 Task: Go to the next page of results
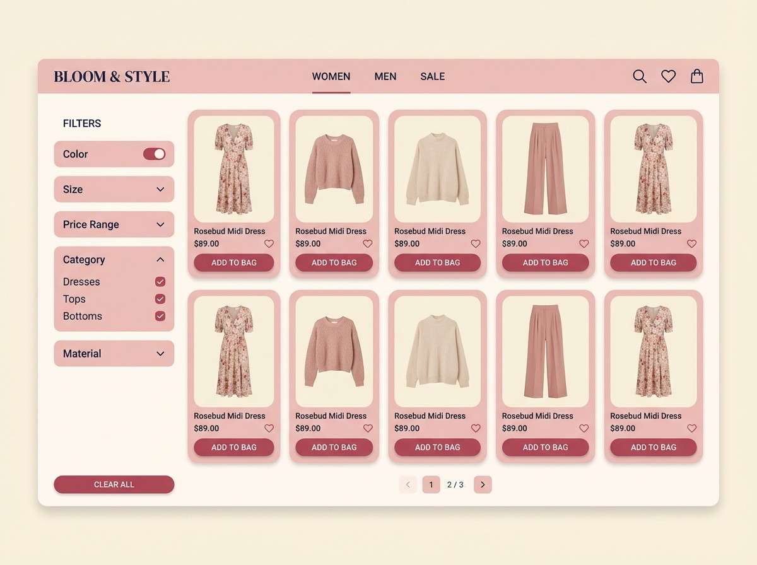(482, 484)
